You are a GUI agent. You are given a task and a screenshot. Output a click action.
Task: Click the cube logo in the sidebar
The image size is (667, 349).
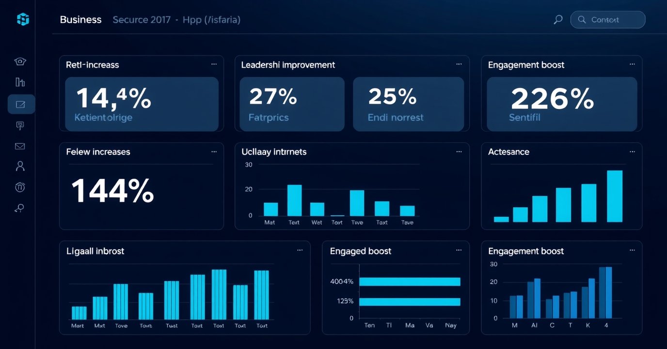(23, 19)
